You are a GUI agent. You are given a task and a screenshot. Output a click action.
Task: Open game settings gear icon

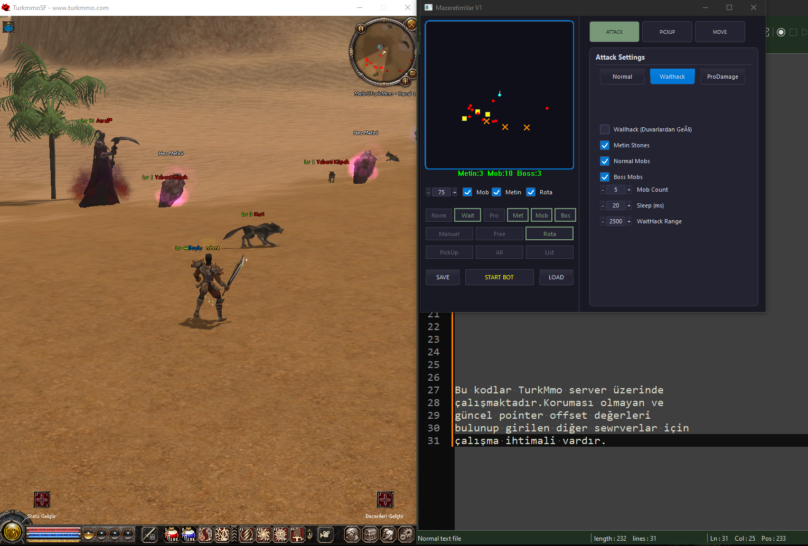pyautogui.click(x=406, y=534)
